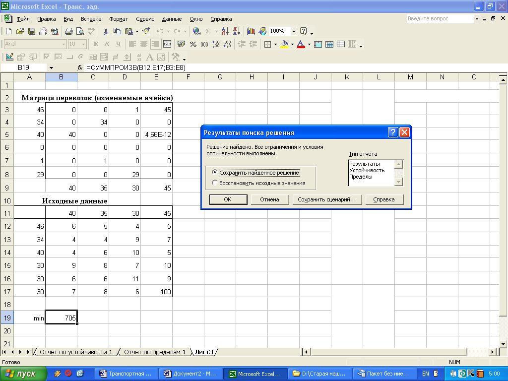Open the Zoom 100% dropdown
This screenshot has height=381, width=508.
(x=294, y=31)
